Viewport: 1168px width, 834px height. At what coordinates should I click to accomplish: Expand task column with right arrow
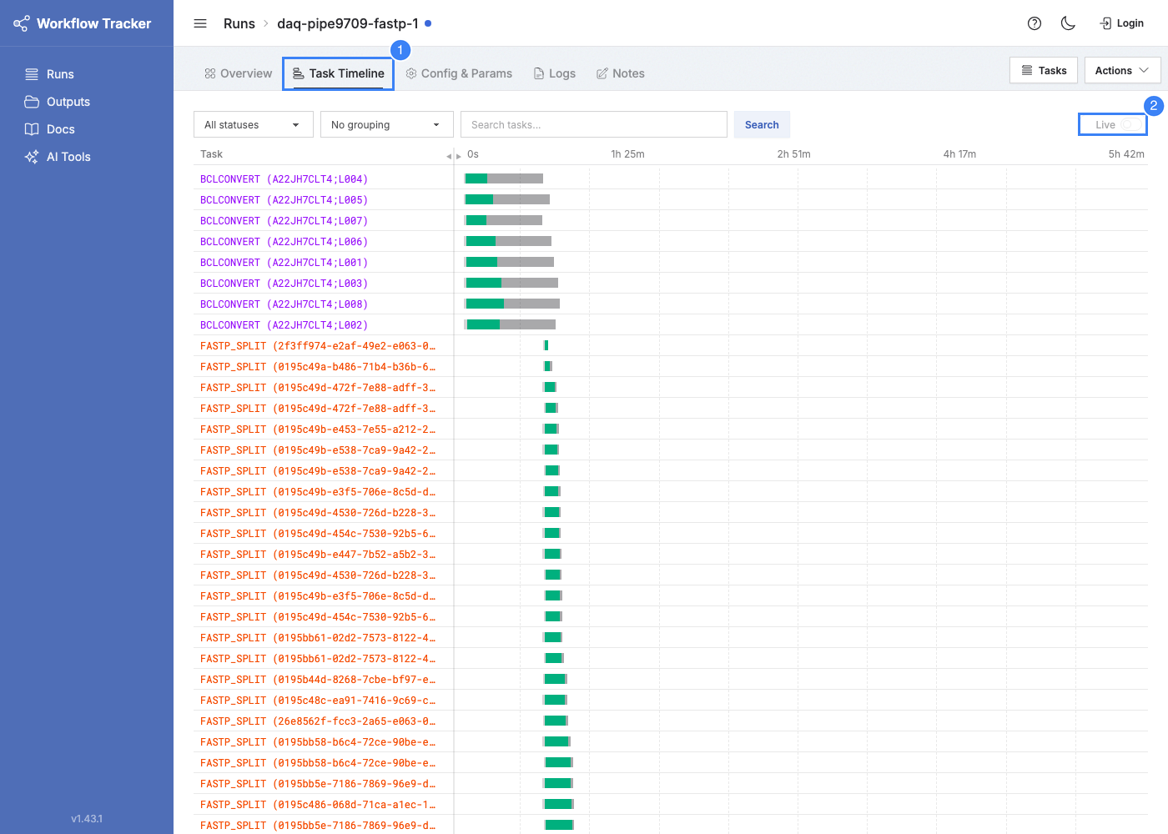coord(459,156)
